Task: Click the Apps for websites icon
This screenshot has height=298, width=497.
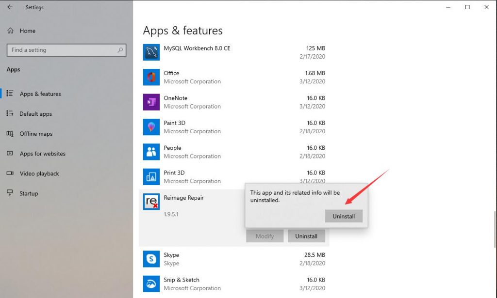Action: point(10,153)
